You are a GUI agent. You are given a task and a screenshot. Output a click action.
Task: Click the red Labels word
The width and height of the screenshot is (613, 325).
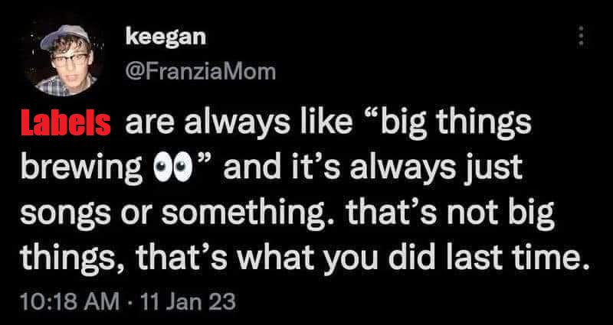click(66, 123)
